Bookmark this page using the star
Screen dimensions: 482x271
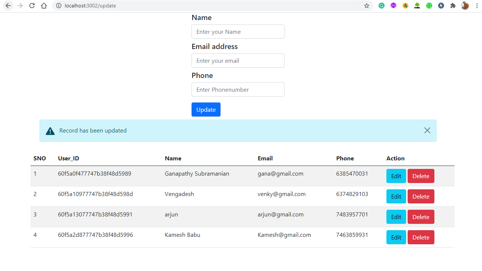[367, 6]
